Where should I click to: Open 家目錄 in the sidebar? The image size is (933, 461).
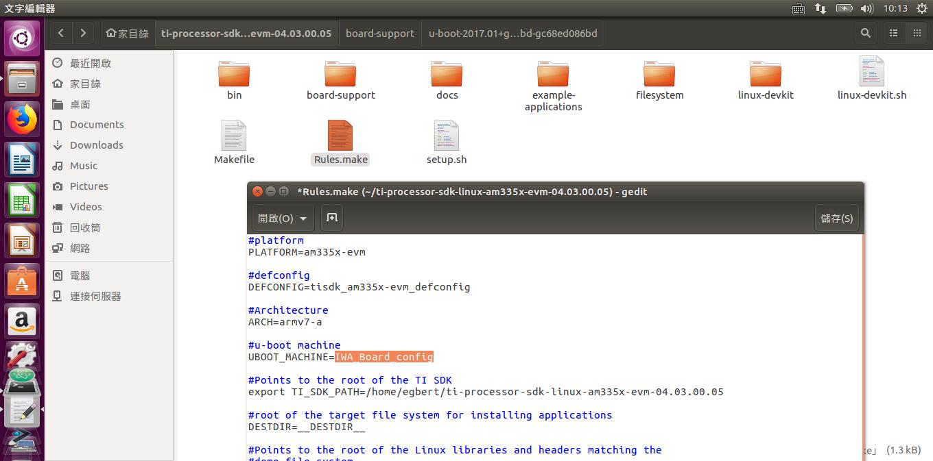pos(109,84)
